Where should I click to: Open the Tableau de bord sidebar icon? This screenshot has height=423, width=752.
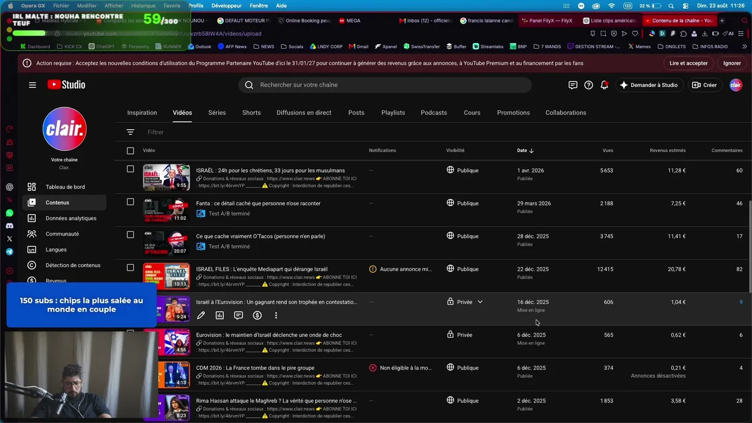click(32, 187)
